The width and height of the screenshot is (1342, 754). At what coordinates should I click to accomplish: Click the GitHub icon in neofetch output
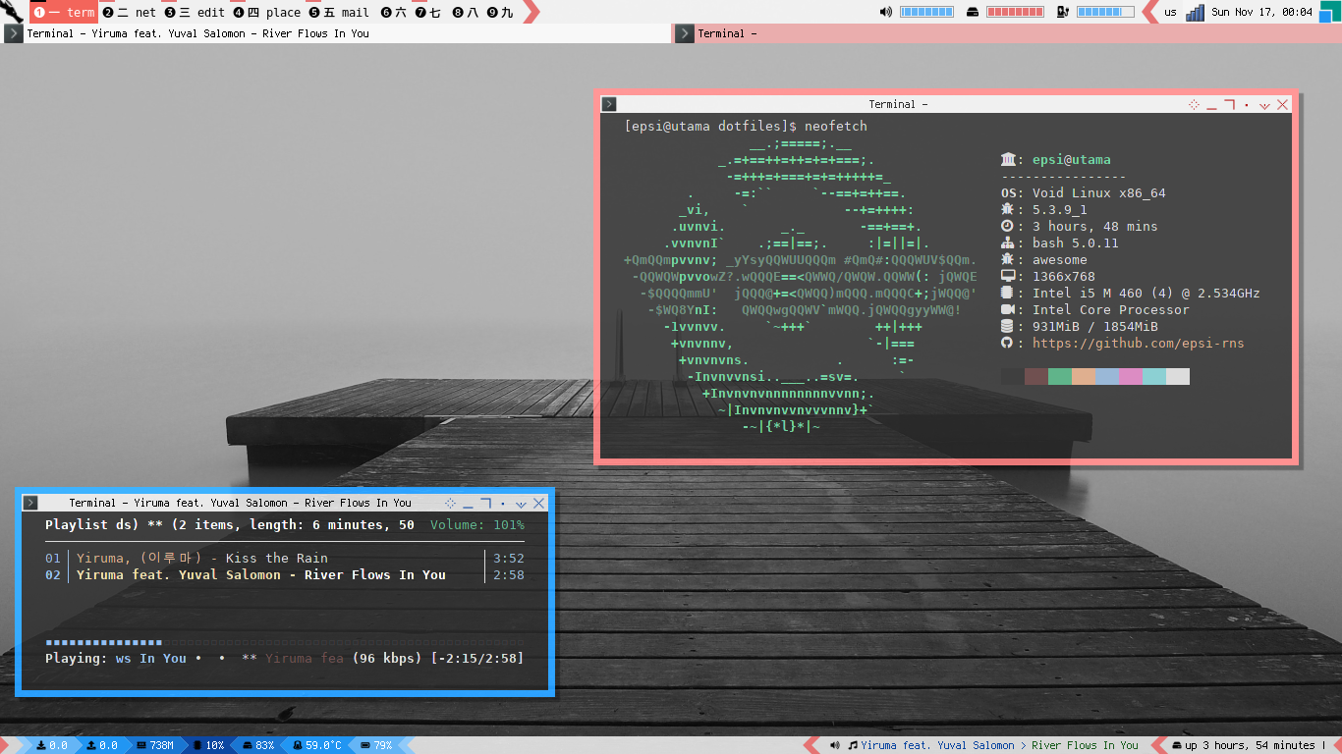pyautogui.click(x=1006, y=343)
